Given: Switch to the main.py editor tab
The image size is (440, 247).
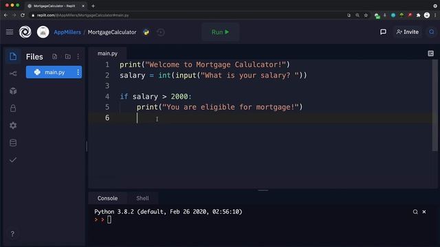Looking at the screenshot, I should [x=107, y=54].
